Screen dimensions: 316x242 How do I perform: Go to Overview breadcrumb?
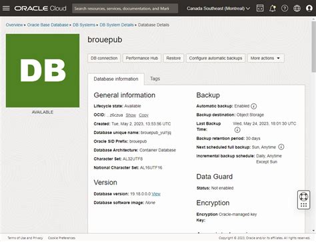[x=14, y=25]
